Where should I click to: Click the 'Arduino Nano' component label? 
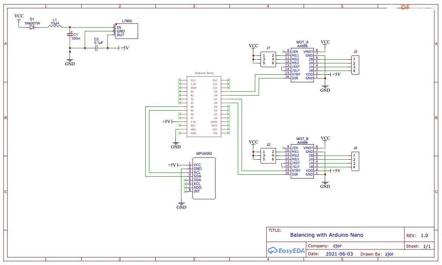pyautogui.click(x=204, y=73)
